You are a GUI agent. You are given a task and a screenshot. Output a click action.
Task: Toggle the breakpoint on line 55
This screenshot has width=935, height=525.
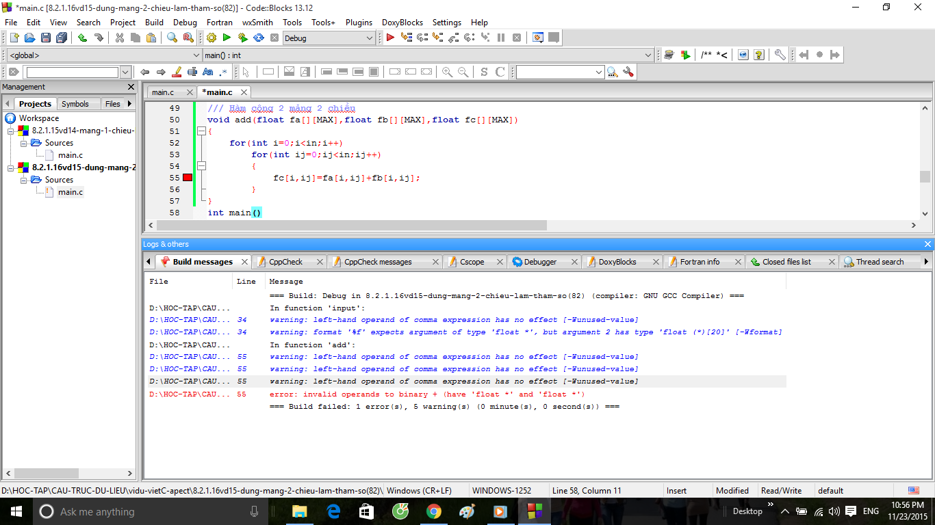tap(188, 178)
